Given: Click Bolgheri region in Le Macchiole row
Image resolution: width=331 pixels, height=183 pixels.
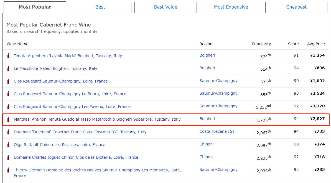Looking at the screenshot, I should click(x=207, y=68).
